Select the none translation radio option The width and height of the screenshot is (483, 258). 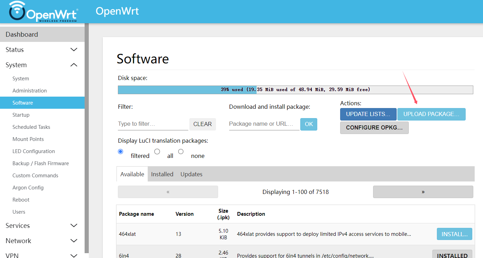[x=181, y=152]
